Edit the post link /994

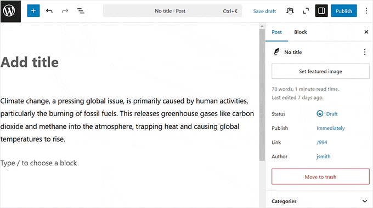[x=321, y=142]
